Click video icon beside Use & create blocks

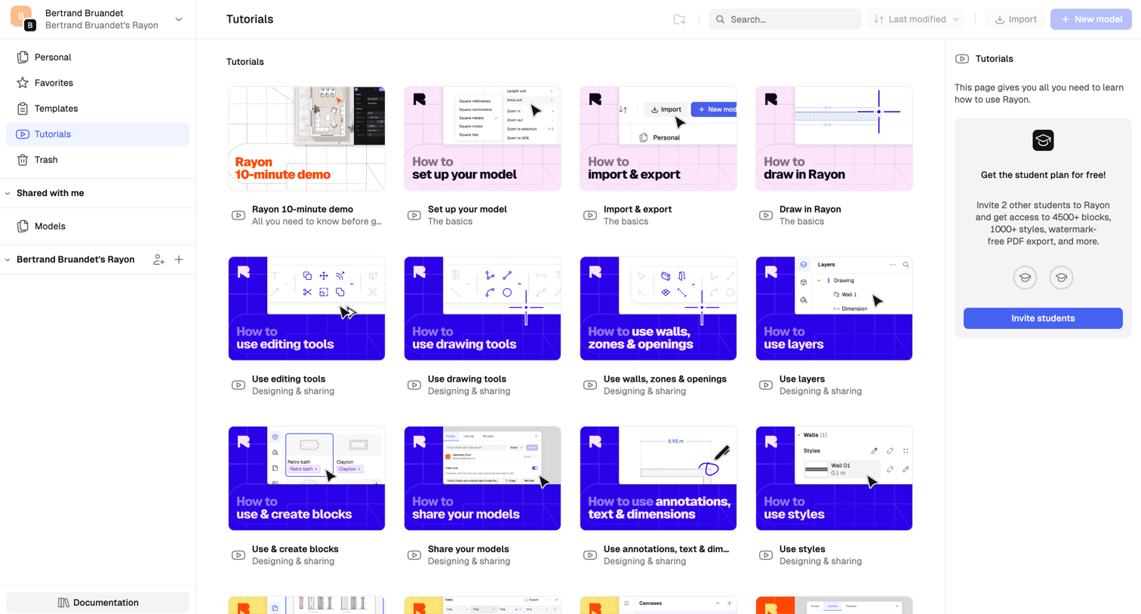238,555
